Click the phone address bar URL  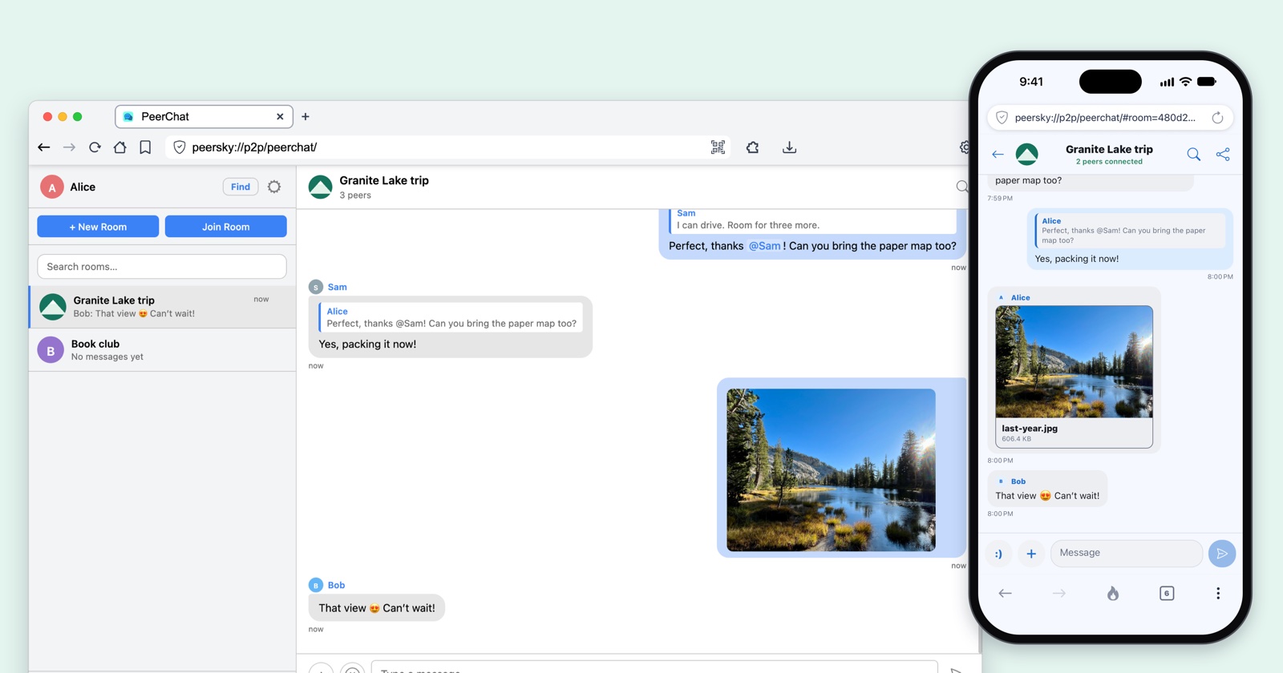point(1105,118)
